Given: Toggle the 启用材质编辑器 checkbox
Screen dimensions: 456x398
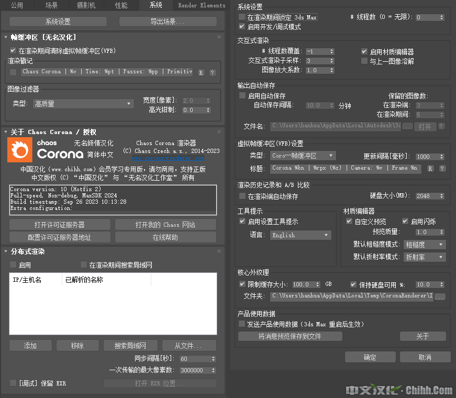Looking at the screenshot, I should coord(364,52).
